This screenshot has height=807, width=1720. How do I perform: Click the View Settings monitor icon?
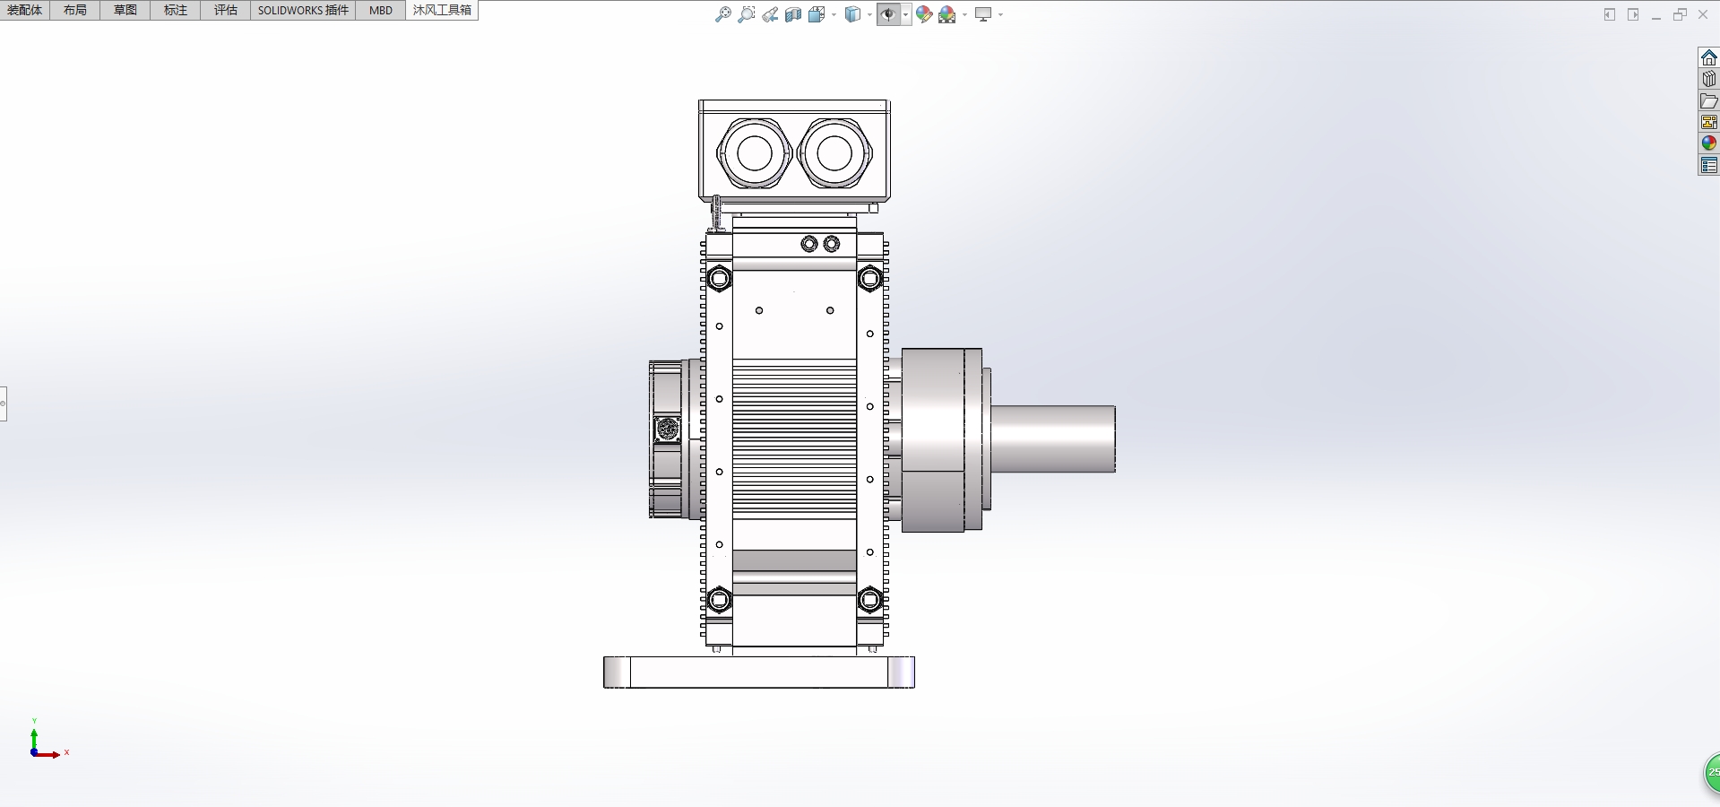(984, 14)
